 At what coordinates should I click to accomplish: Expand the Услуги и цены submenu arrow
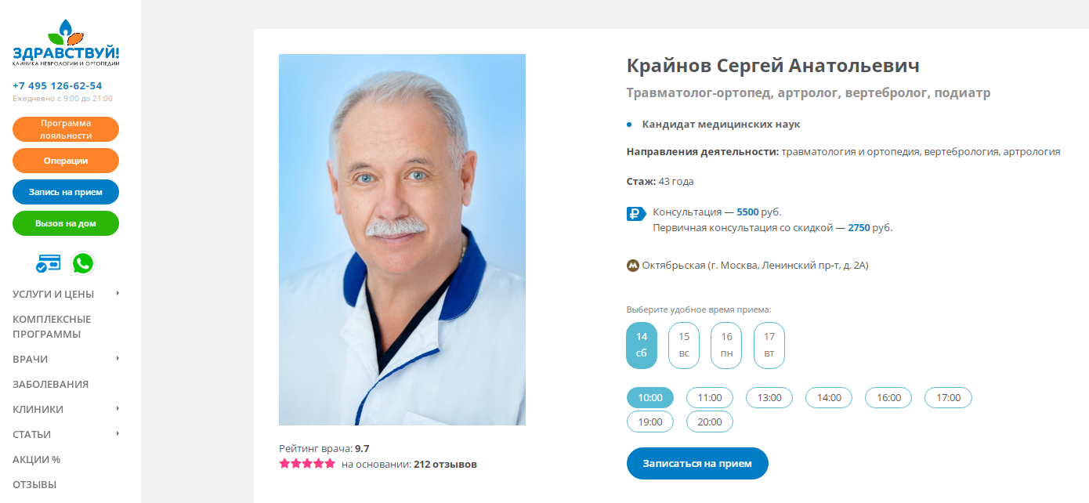coord(118,293)
